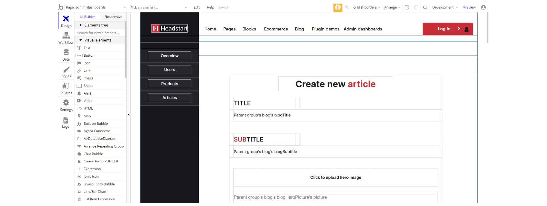This screenshot has height=206, width=547.
Task: Collapse the left panel arrow
Action: (x=129, y=115)
